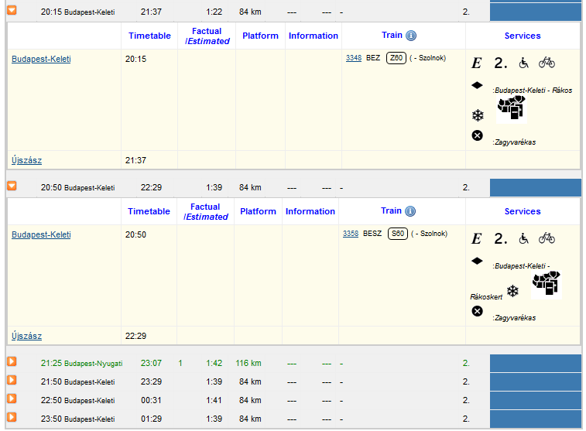Expand the 23:50 Budapest-Keleti journey row
586x431 pixels.
(12, 417)
